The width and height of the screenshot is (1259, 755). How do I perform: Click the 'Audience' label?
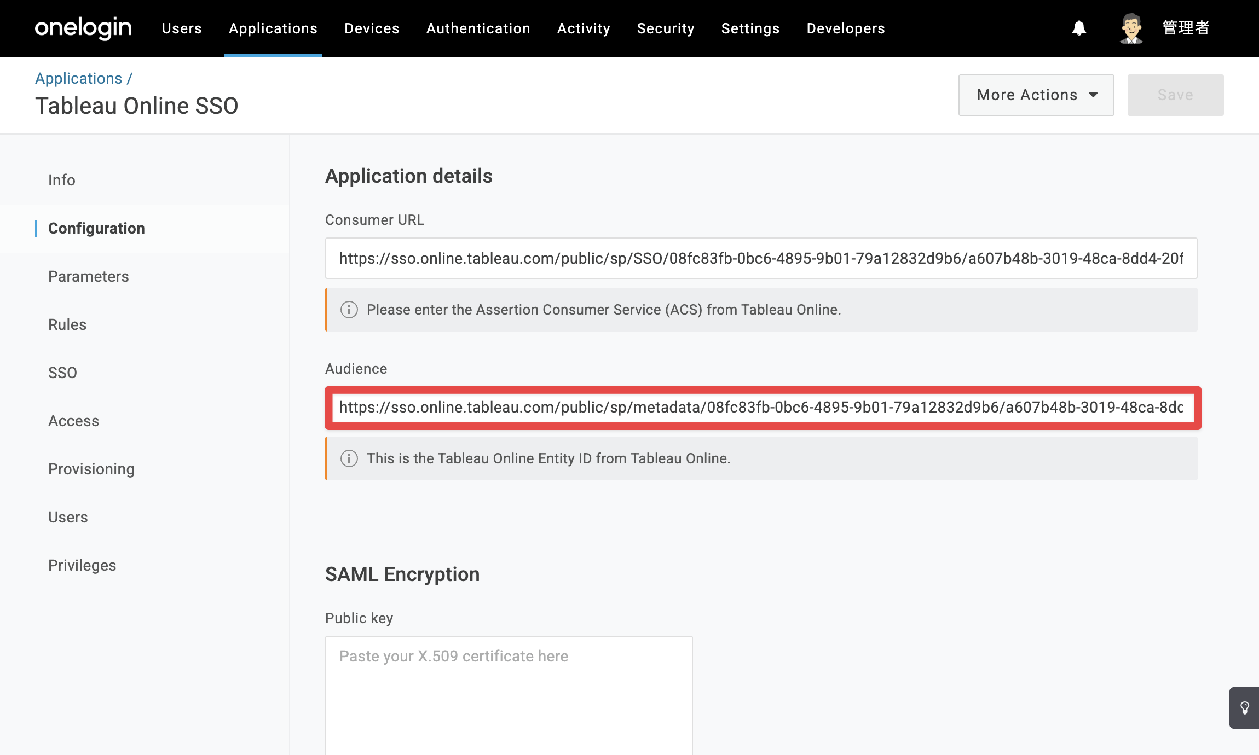tap(356, 369)
